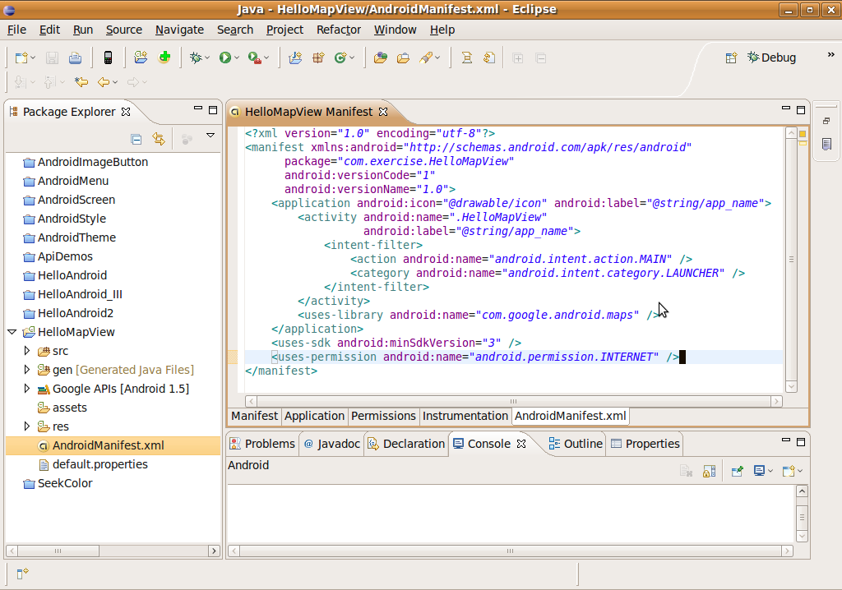Click the Show View fast view icon in status bar
This screenshot has height=590, width=842.
22,574
